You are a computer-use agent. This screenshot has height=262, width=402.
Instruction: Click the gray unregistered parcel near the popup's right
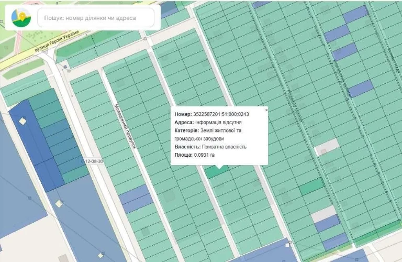click(327, 147)
